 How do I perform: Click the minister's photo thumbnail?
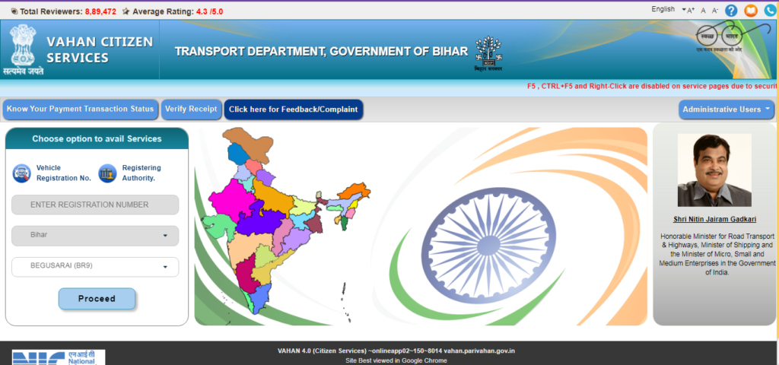click(x=714, y=170)
